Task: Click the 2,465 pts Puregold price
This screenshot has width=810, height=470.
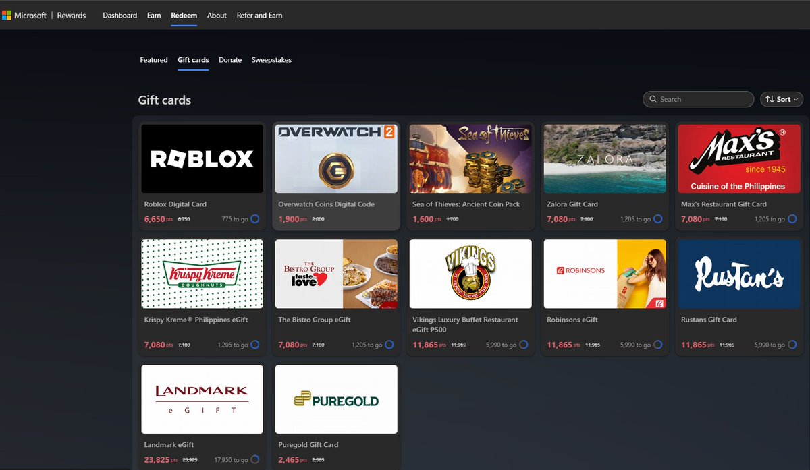Action: pos(293,460)
